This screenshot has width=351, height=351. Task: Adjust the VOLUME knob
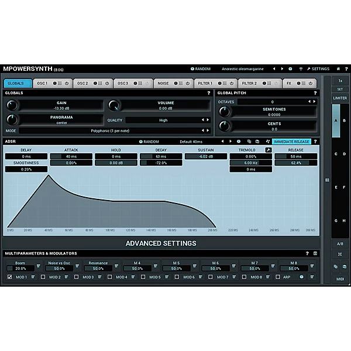[x=114, y=105]
